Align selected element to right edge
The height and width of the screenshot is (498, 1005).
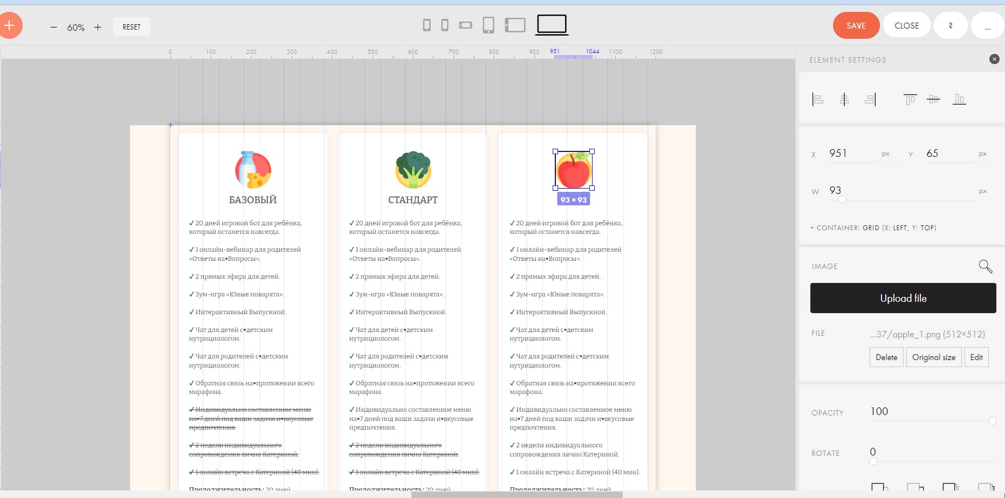tap(870, 99)
